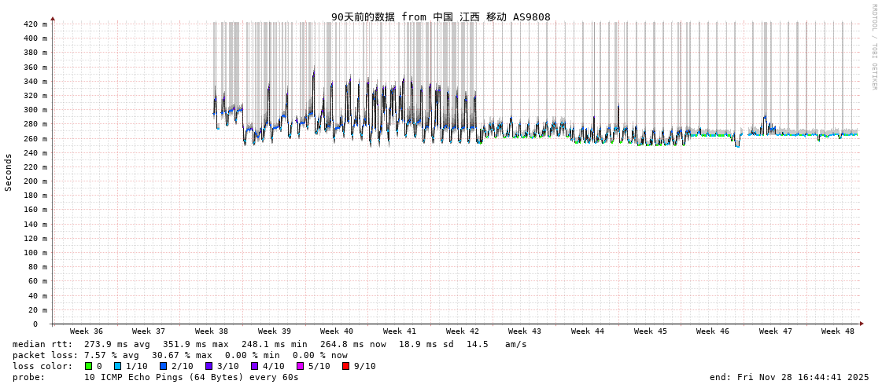Click the vertical Seconds axis label
The image size is (882, 388).
click(x=9, y=172)
